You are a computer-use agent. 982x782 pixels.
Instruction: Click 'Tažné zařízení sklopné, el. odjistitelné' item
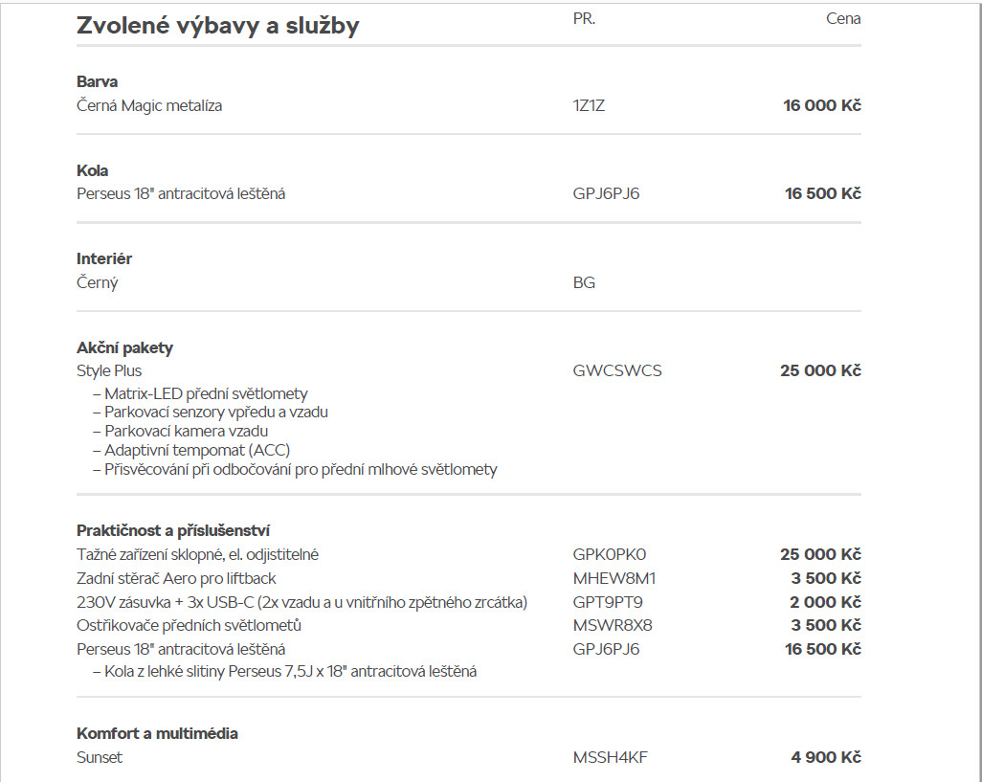pos(197,554)
